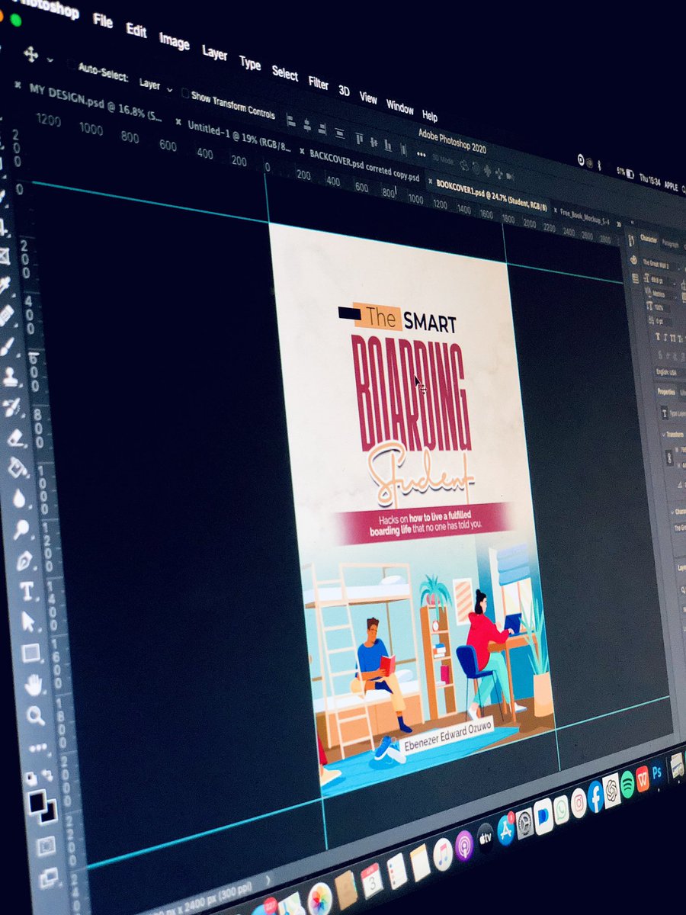686x915 pixels.
Task: Open the Window menu
Action: tap(400, 105)
